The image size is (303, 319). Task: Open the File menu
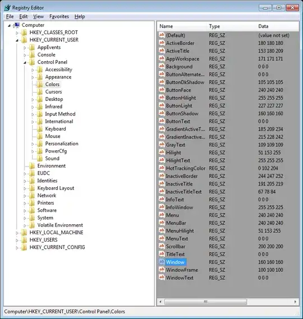pyautogui.click(x=10, y=16)
